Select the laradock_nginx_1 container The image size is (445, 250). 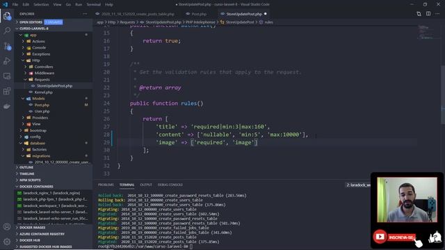pos(54,193)
